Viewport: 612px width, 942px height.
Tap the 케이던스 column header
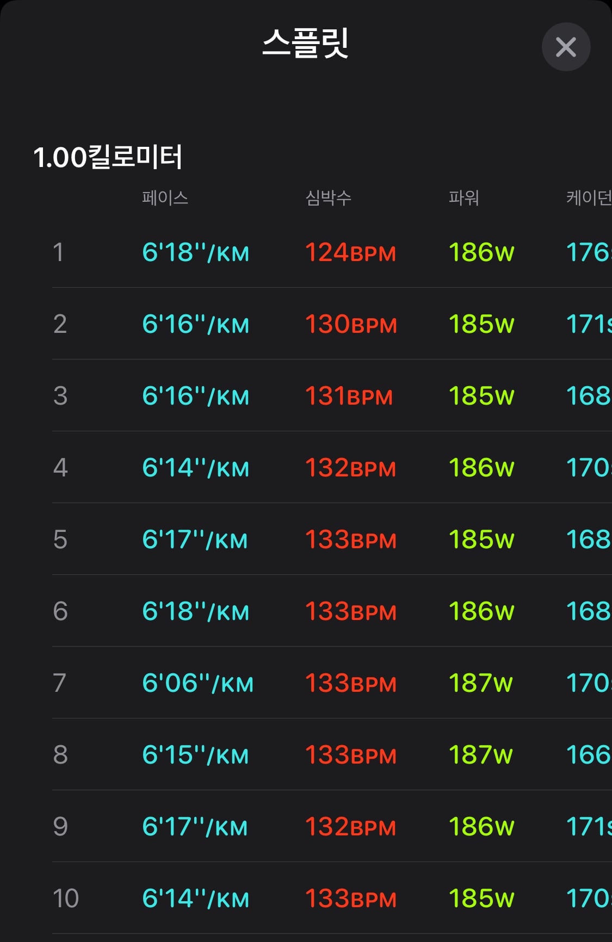pyautogui.click(x=589, y=197)
